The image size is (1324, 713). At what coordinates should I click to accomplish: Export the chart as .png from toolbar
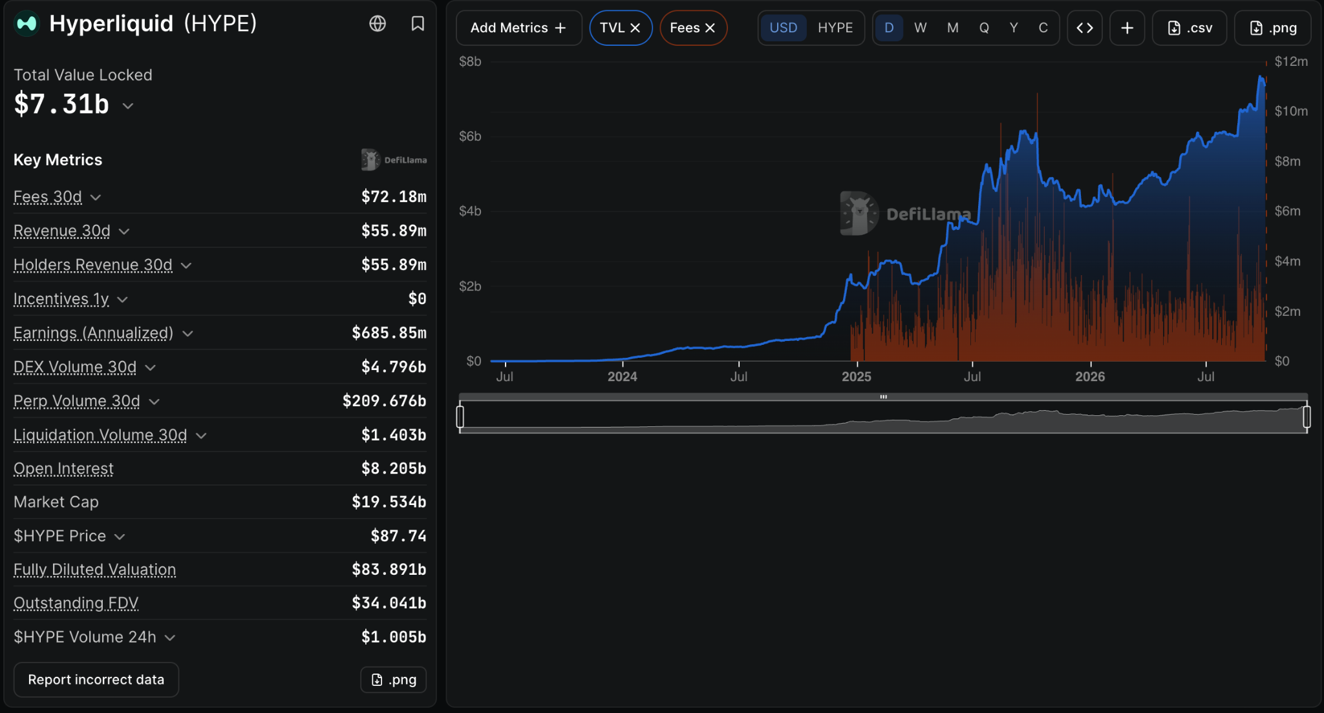point(1272,28)
